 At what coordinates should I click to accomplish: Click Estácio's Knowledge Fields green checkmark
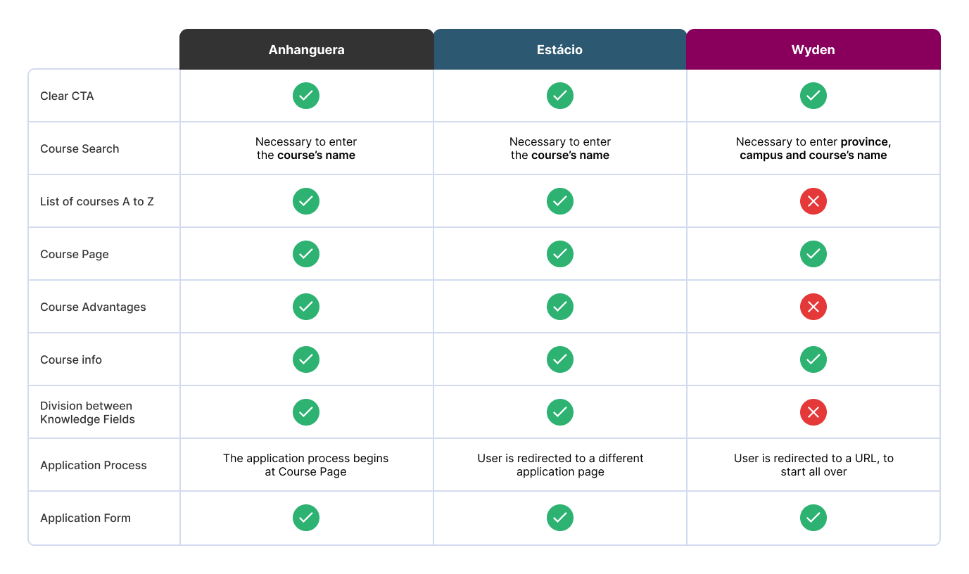click(560, 412)
